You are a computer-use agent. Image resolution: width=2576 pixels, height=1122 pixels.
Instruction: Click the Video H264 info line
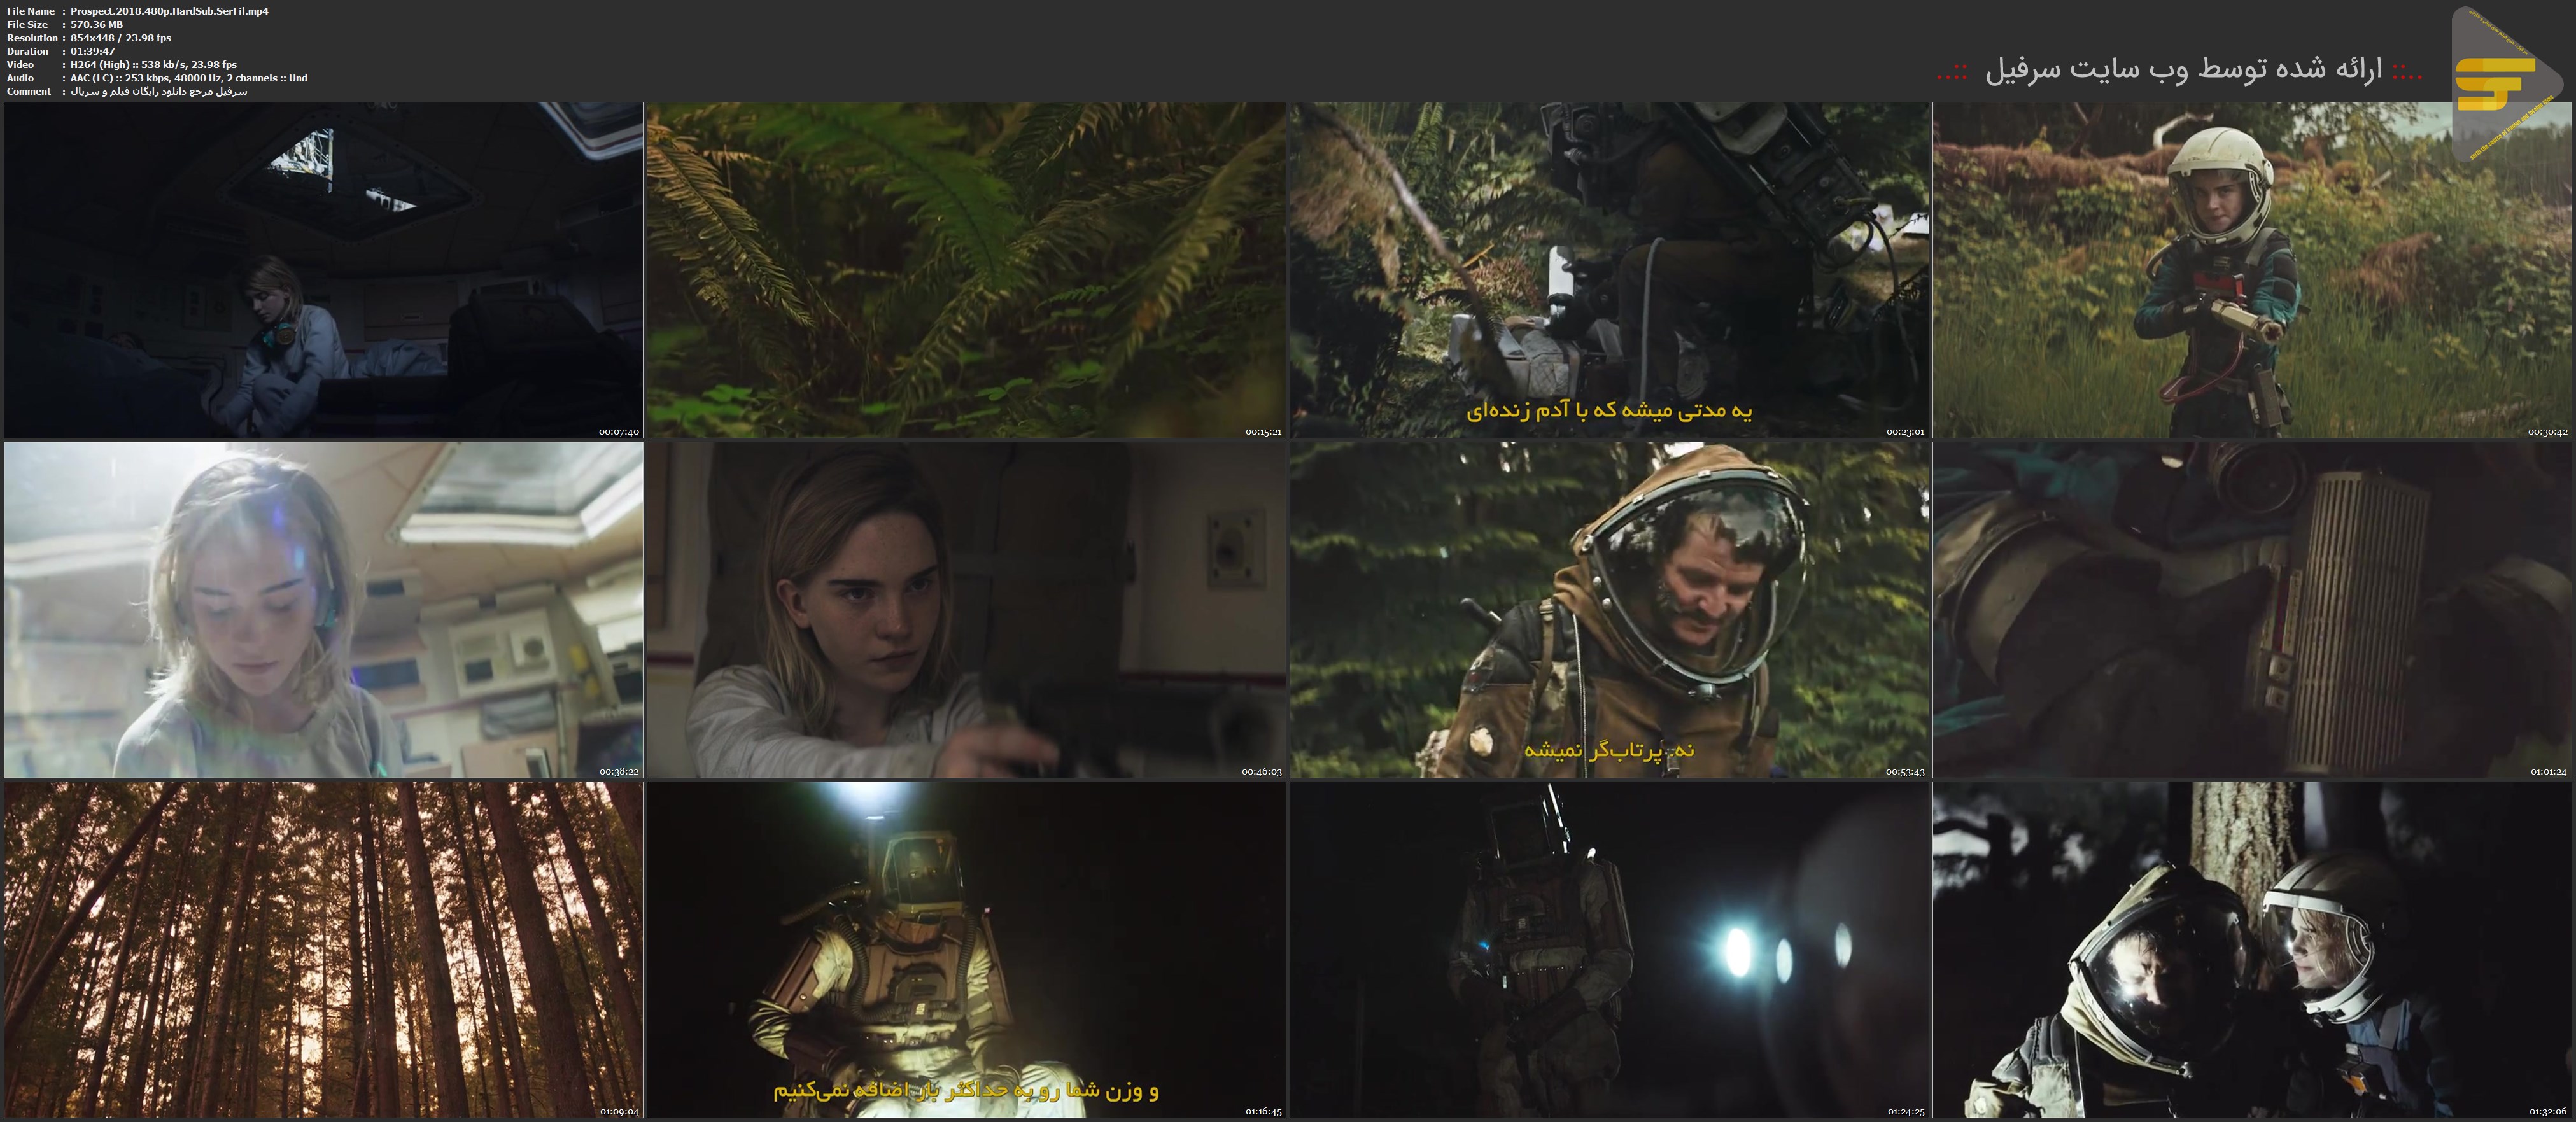click(x=153, y=64)
